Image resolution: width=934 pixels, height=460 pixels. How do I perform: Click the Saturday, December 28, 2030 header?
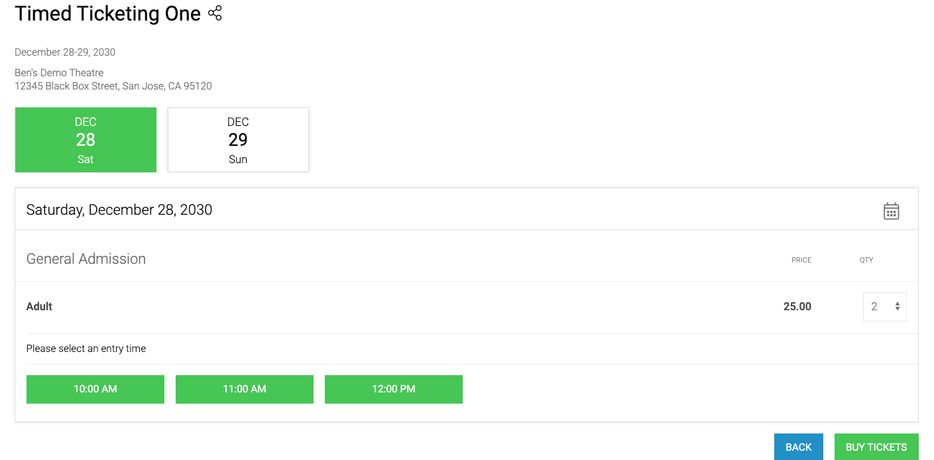[119, 210]
